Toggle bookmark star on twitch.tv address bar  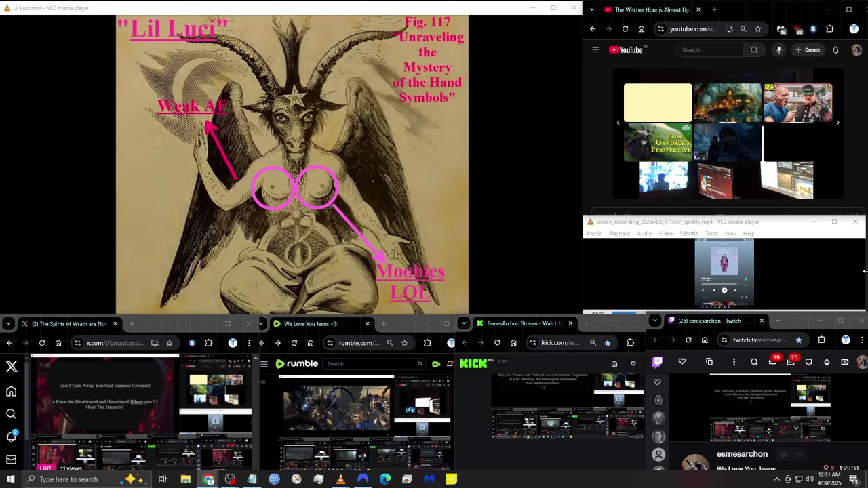click(x=798, y=340)
